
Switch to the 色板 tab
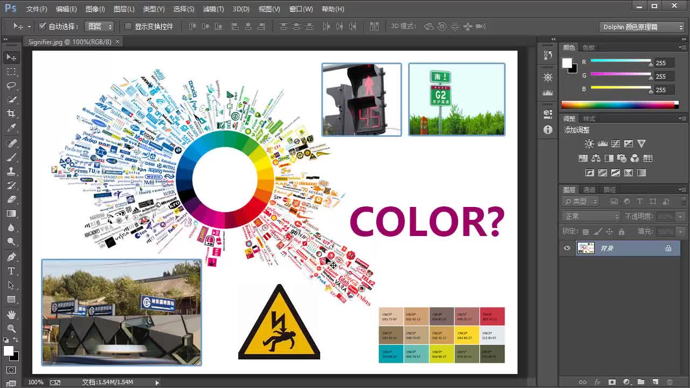coord(589,47)
